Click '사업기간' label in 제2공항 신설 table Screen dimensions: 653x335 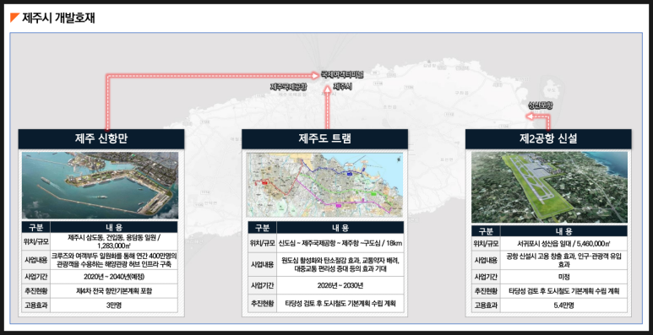[x=486, y=277]
